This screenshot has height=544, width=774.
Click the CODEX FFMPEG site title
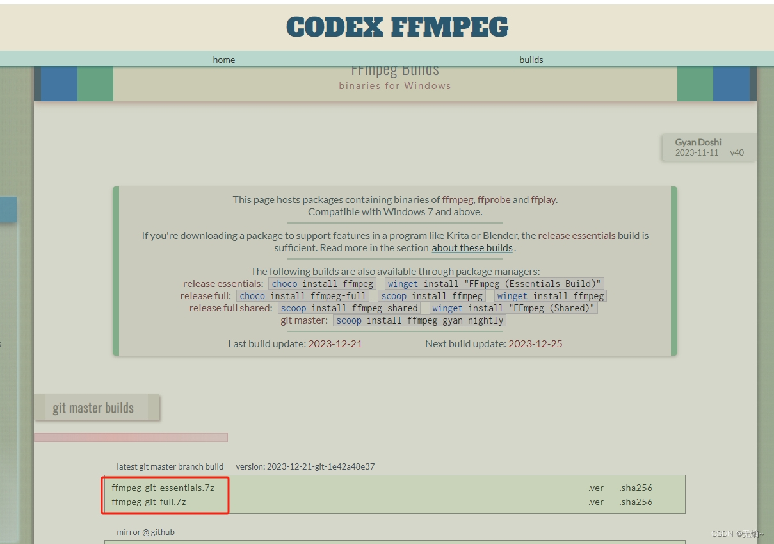tap(398, 27)
